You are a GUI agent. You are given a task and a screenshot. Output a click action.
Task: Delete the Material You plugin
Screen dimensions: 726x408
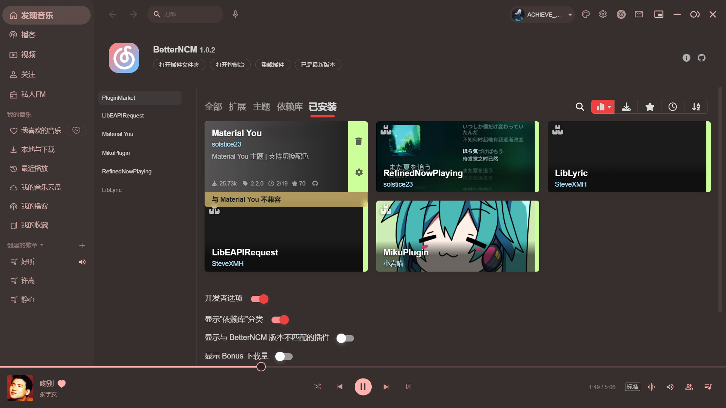pyautogui.click(x=358, y=141)
